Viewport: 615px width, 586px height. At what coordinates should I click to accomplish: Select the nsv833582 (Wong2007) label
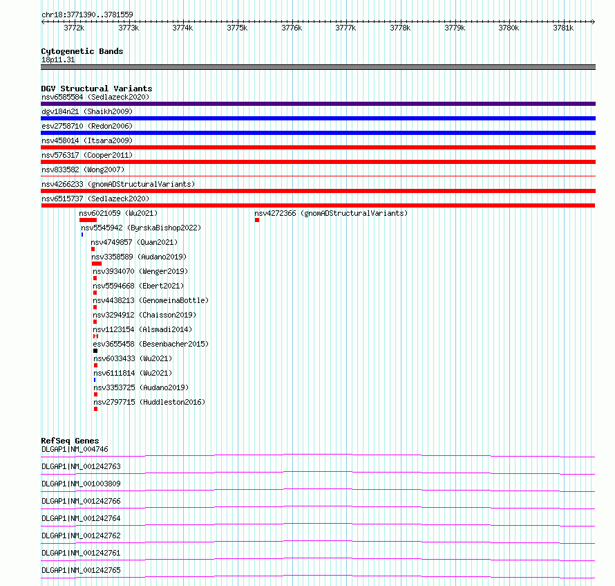(83, 170)
